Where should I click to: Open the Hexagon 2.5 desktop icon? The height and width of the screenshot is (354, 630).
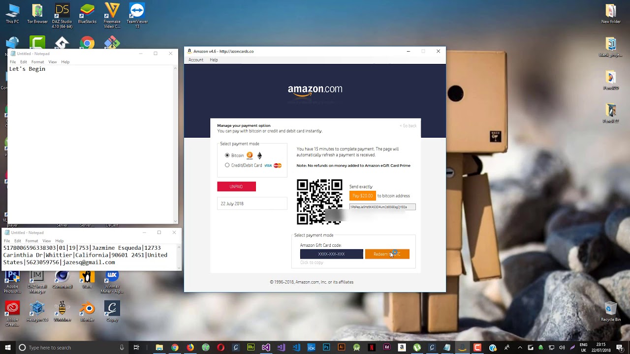point(37,312)
